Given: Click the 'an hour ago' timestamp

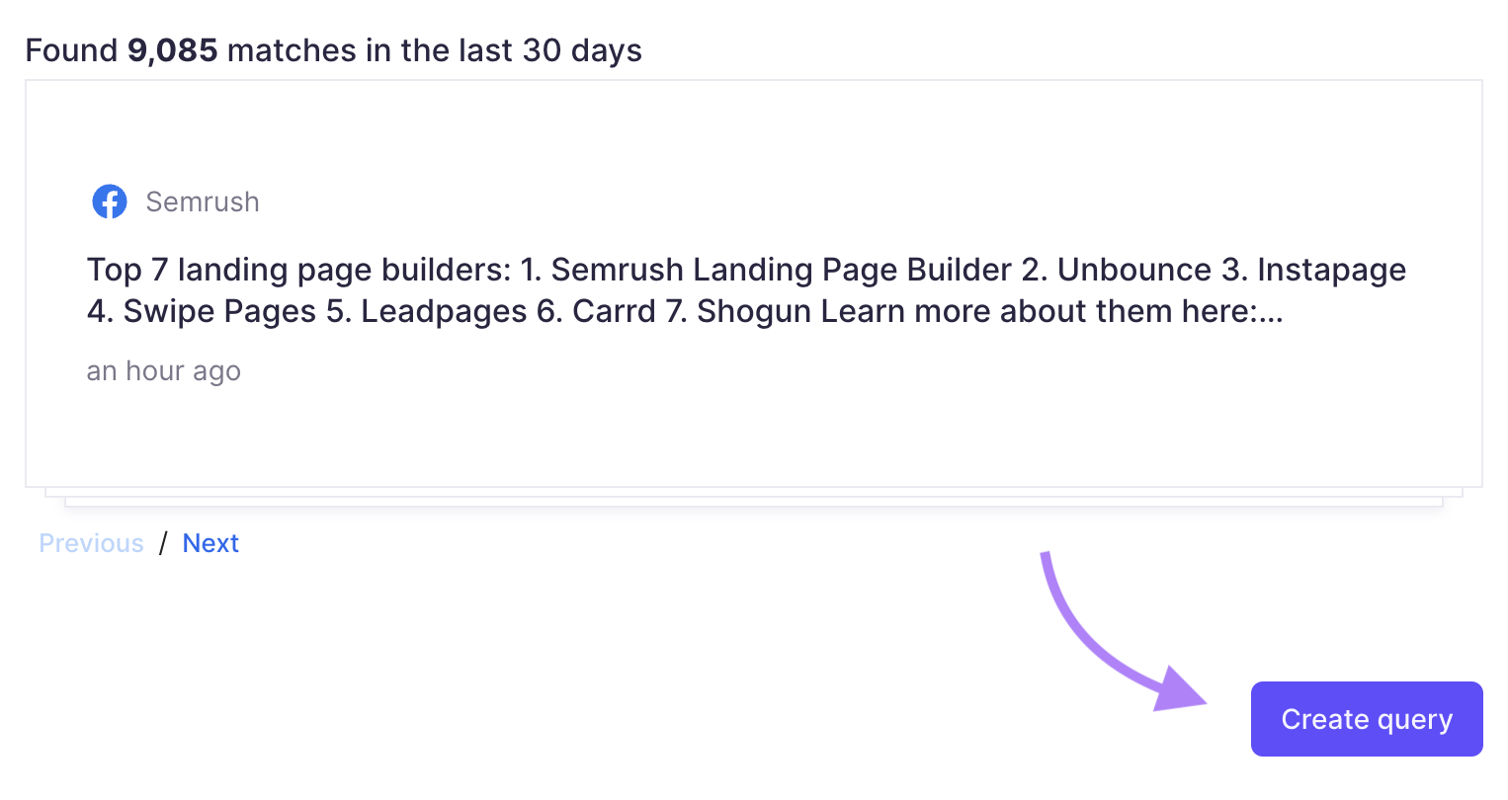Looking at the screenshot, I should tap(163, 370).
